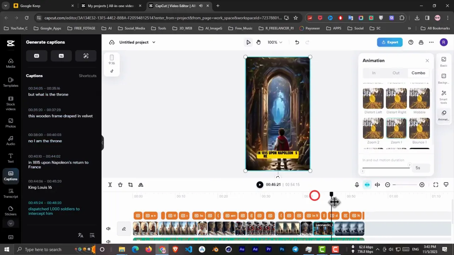The image size is (454, 255).
Task: Zoom in the timeline with plus
Action: pyautogui.click(x=422, y=185)
